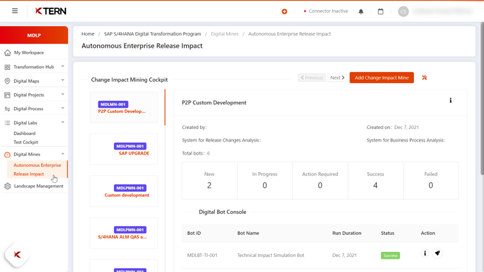Click the MDLP project header tab
The height and width of the screenshot is (272, 484).
point(34,35)
